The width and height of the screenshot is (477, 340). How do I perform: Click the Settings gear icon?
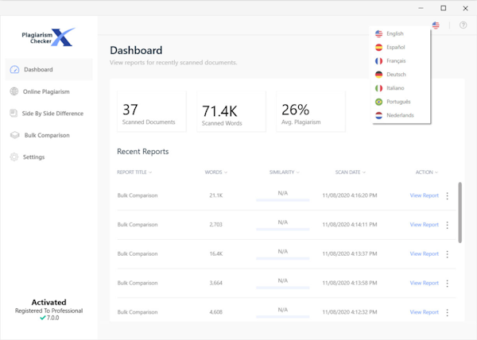click(14, 157)
